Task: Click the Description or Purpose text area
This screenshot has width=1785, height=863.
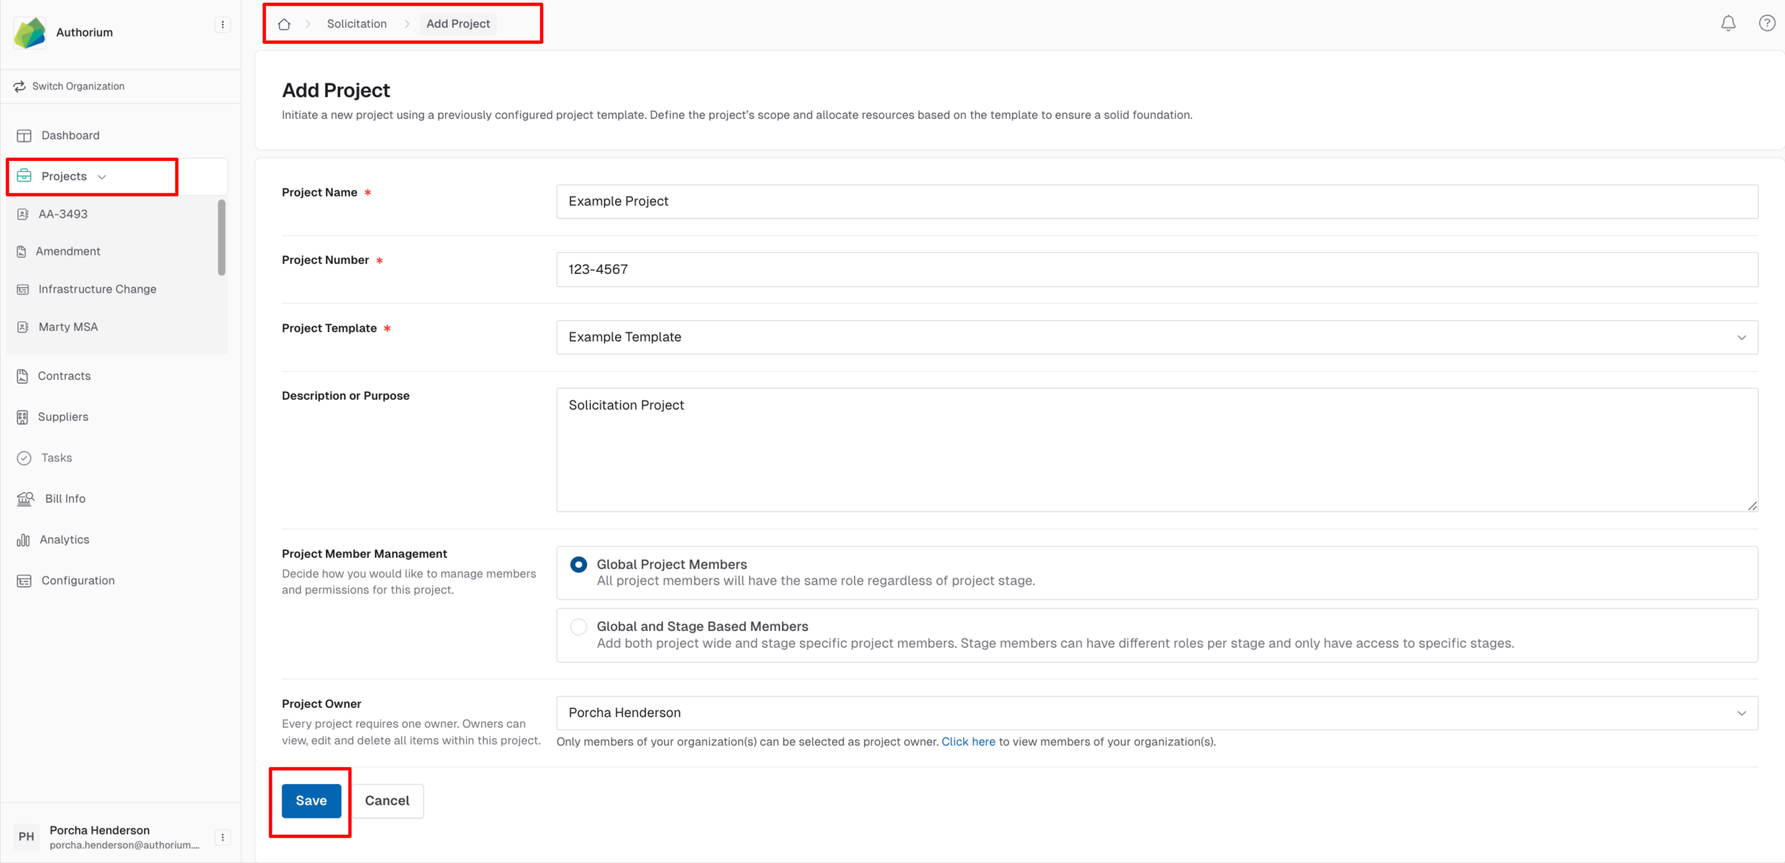Action: [x=1156, y=450]
